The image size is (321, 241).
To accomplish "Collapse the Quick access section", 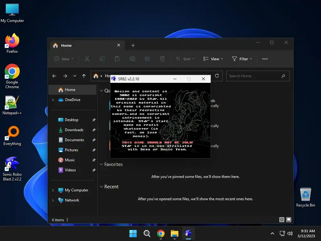I will pyautogui.click(x=101, y=91).
